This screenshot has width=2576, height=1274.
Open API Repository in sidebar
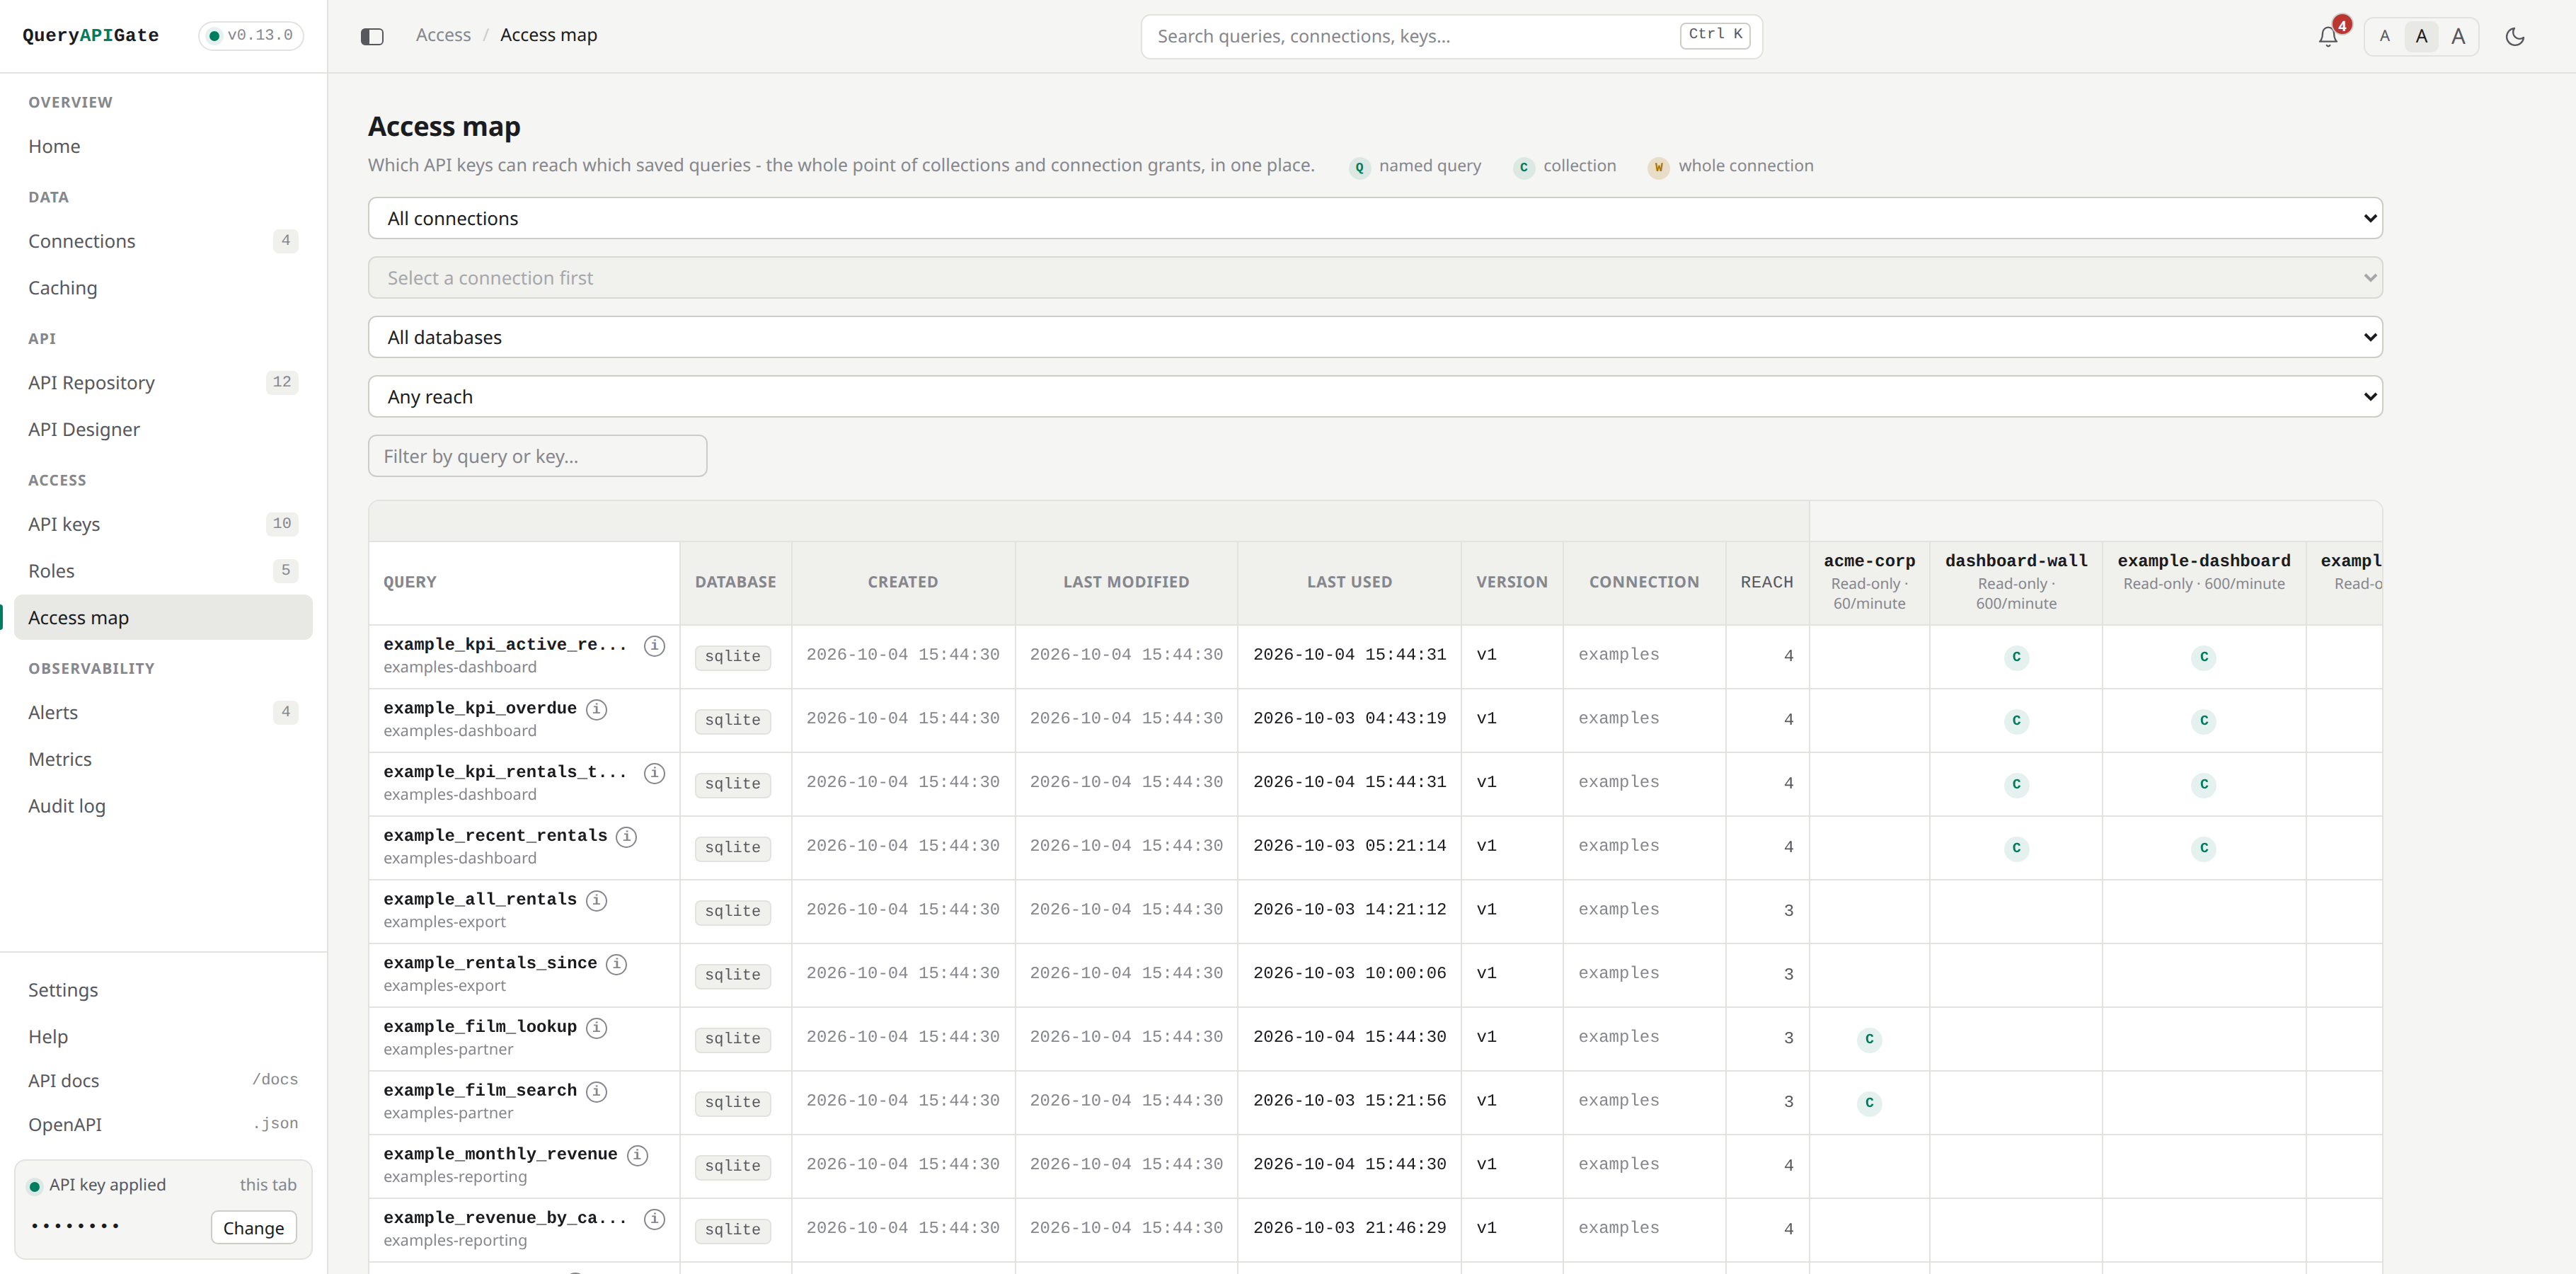pyautogui.click(x=163, y=383)
